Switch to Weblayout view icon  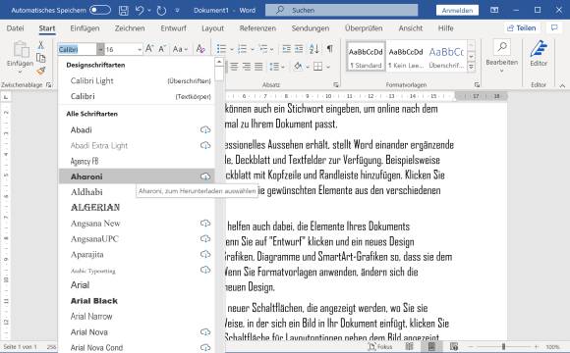click(454, 347)
